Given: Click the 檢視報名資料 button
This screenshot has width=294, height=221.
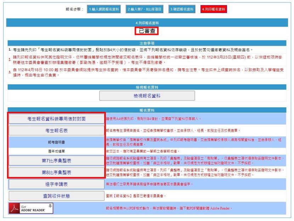Looking at the screenshot, I should pyautogui.click(x=147, y=96).
